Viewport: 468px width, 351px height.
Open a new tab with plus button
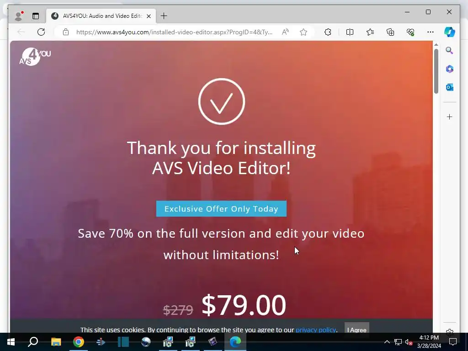[164, 16]
